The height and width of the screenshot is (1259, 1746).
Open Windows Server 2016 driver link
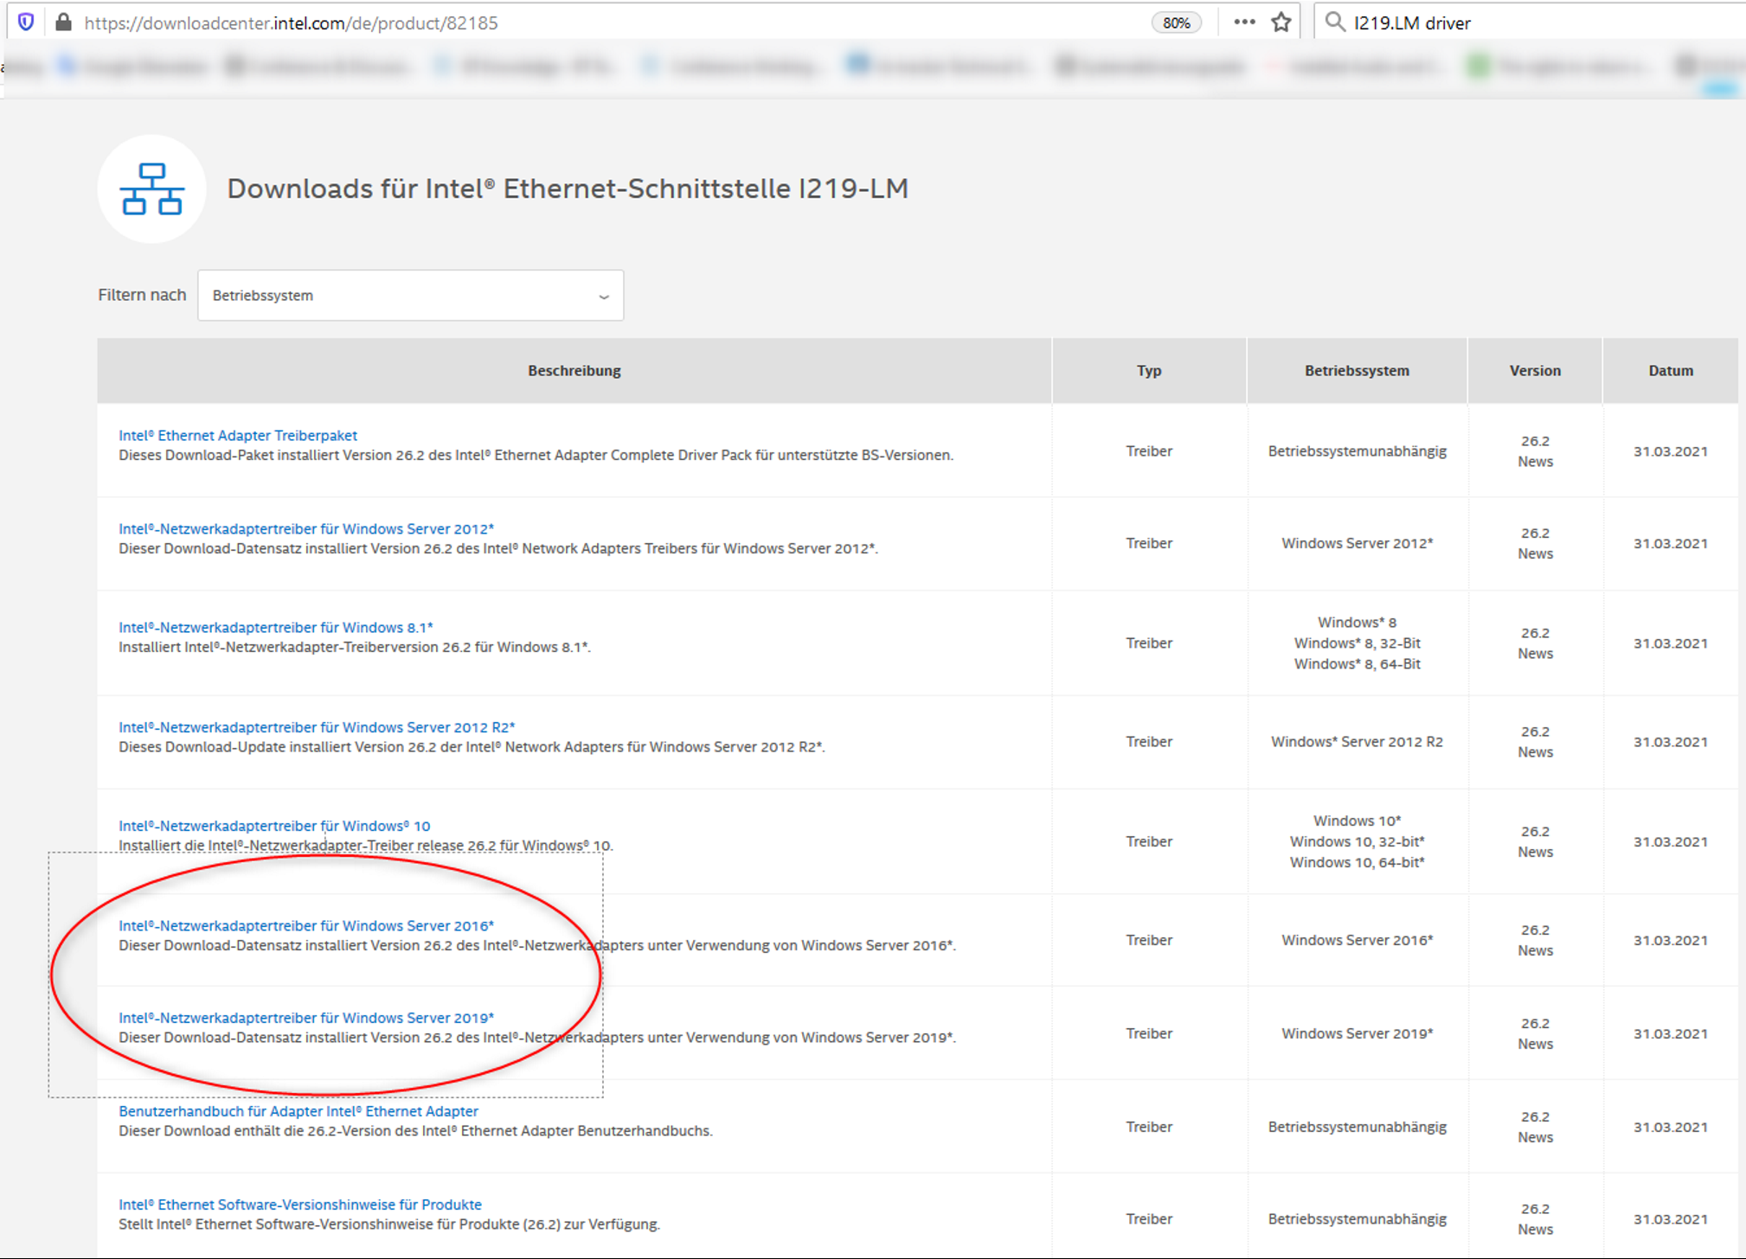point(306,926)
